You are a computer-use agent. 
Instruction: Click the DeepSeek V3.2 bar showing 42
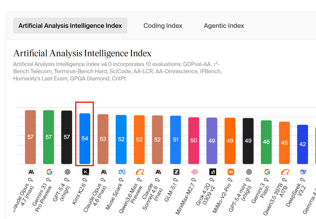303,144
